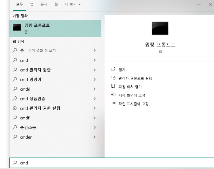Viewport: 214px width, 169px height.
Task: Select the cmder suggestion
Action: click(x=55, y=137)
